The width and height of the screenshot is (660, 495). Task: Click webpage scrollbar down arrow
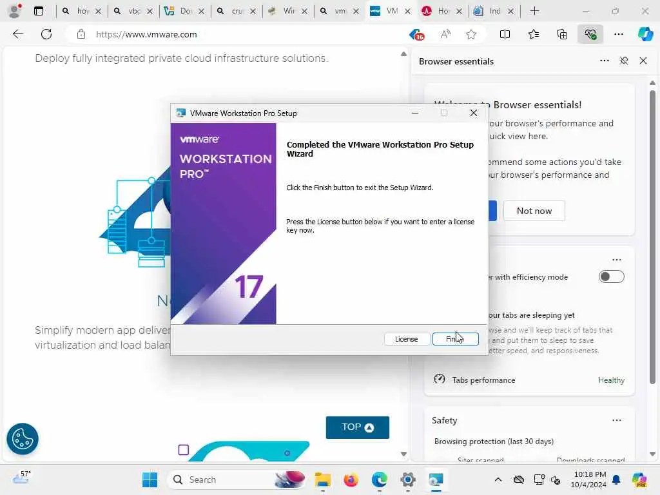tap(403, 454)
